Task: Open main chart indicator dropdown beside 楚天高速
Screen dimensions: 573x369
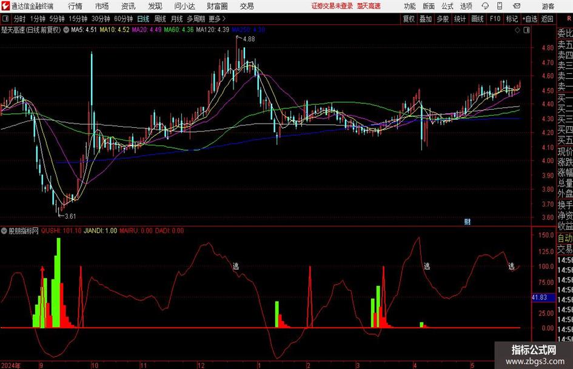Action: (66, 30)
